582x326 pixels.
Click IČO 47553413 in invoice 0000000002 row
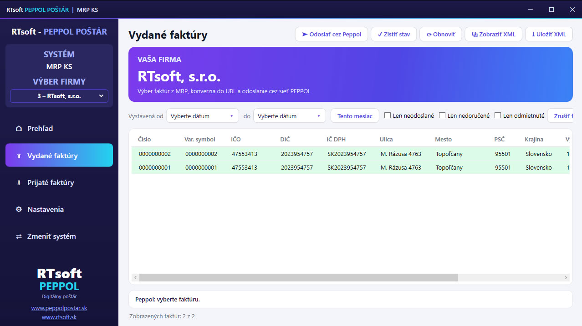coord(245,154)
